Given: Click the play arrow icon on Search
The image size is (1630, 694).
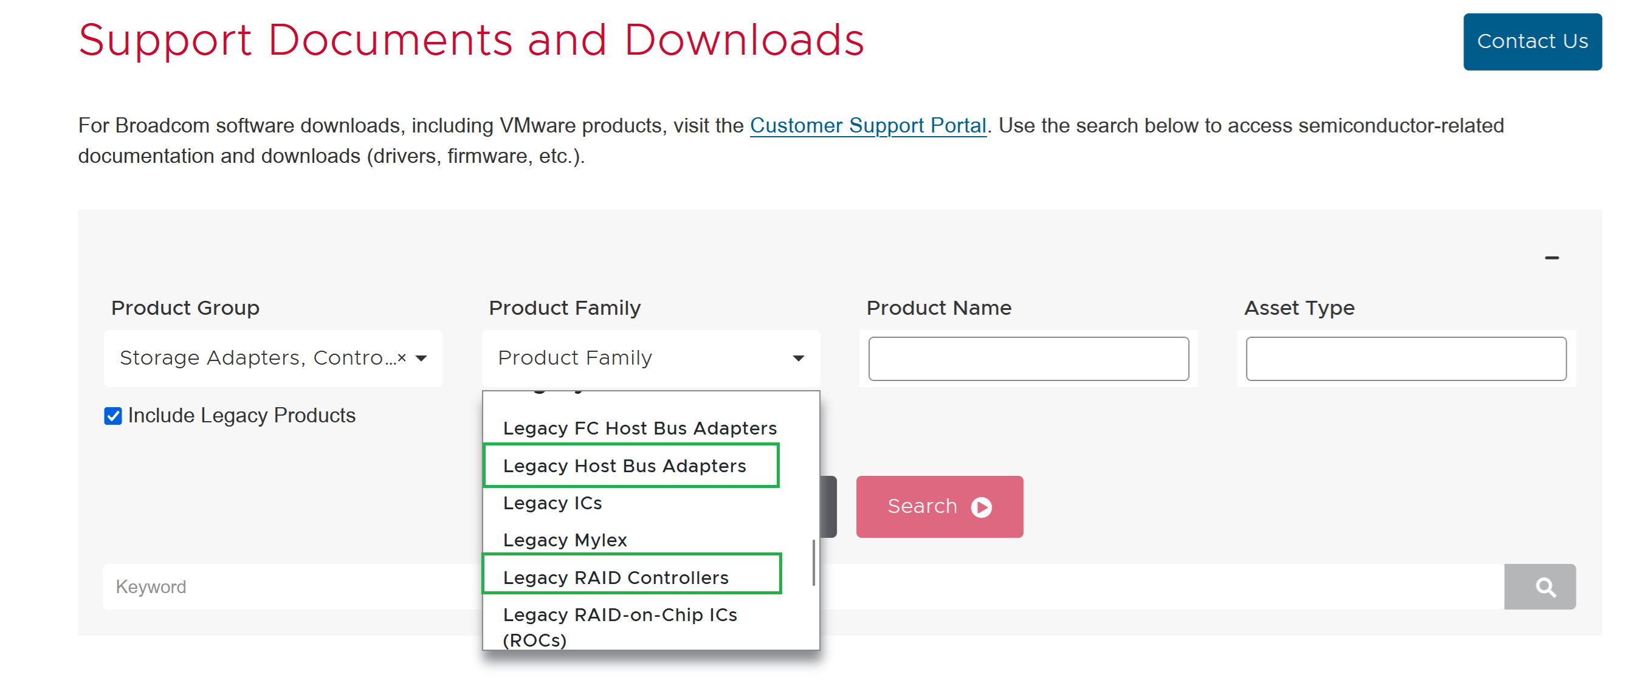Looking at the screenshot, I should pos(981,507).
